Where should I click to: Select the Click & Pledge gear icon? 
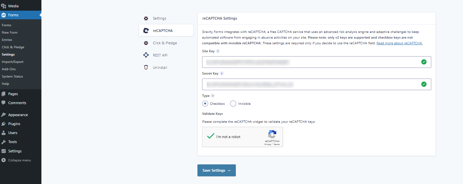point(146,43)
